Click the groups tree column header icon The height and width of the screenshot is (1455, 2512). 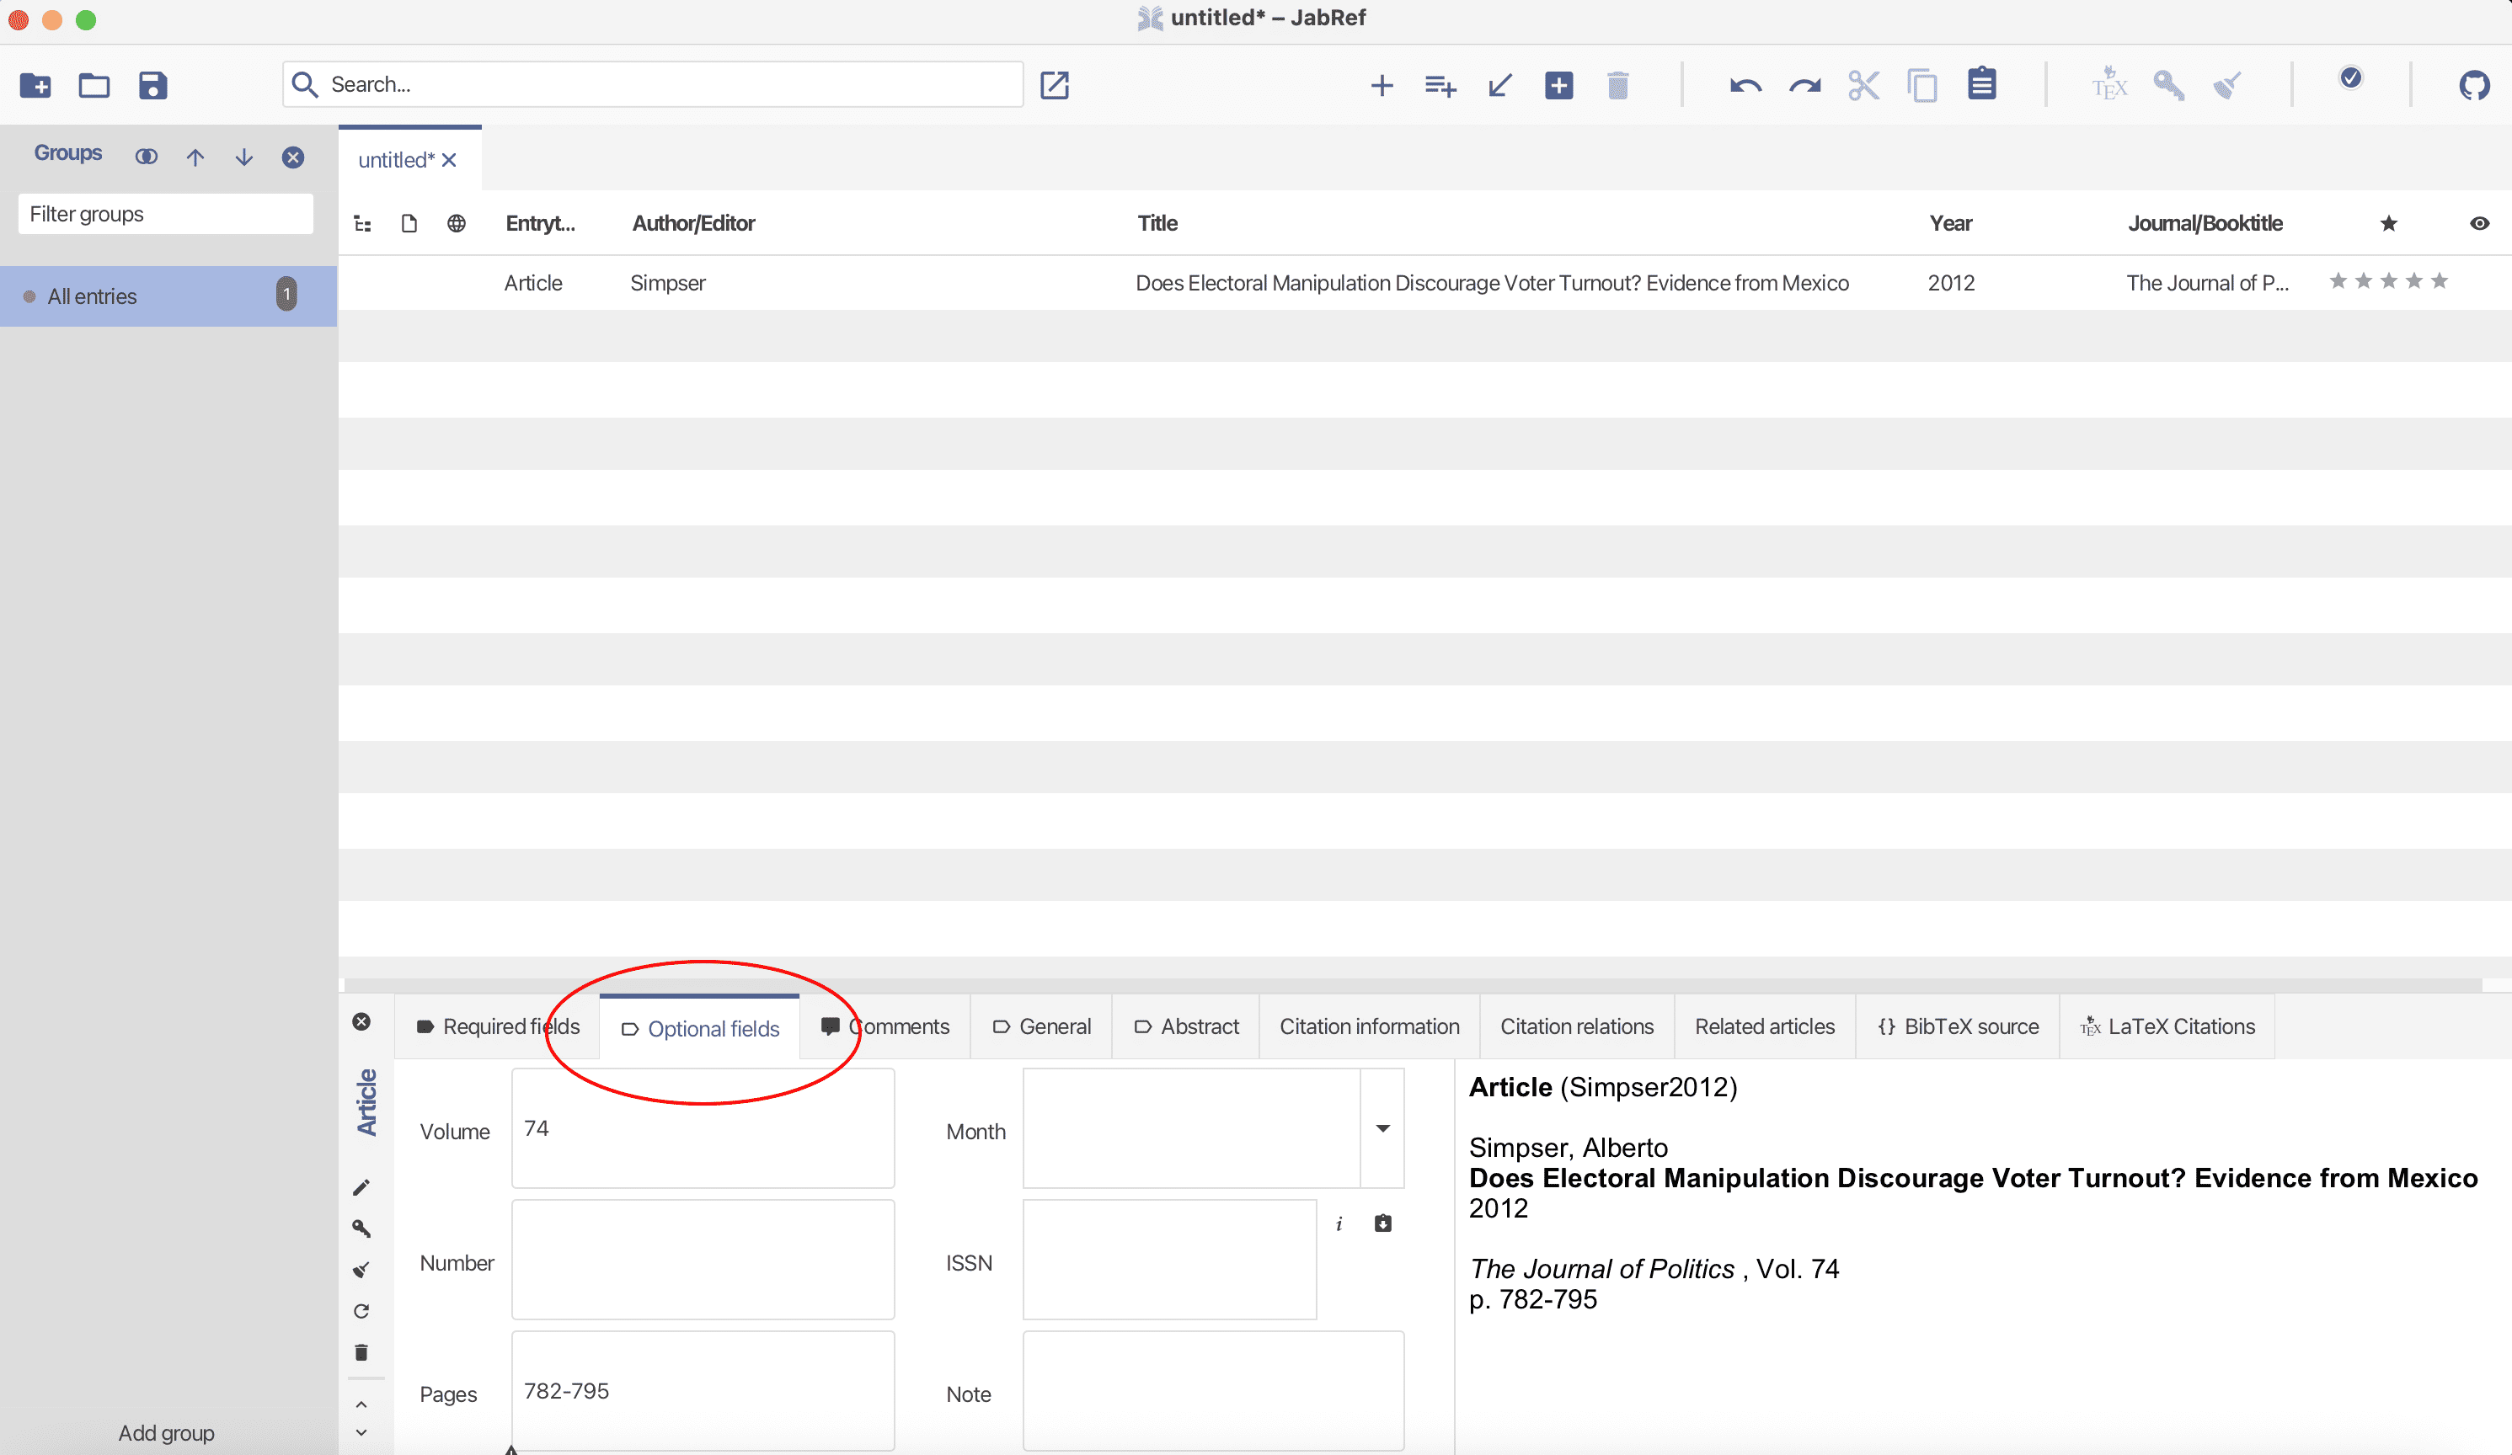[363, 223]
